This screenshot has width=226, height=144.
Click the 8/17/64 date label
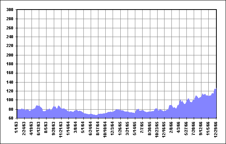(98, 128)
